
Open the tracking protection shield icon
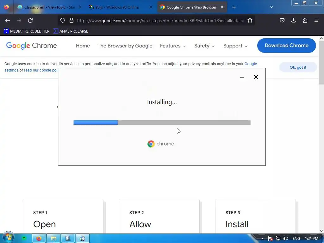click(63, 20)
